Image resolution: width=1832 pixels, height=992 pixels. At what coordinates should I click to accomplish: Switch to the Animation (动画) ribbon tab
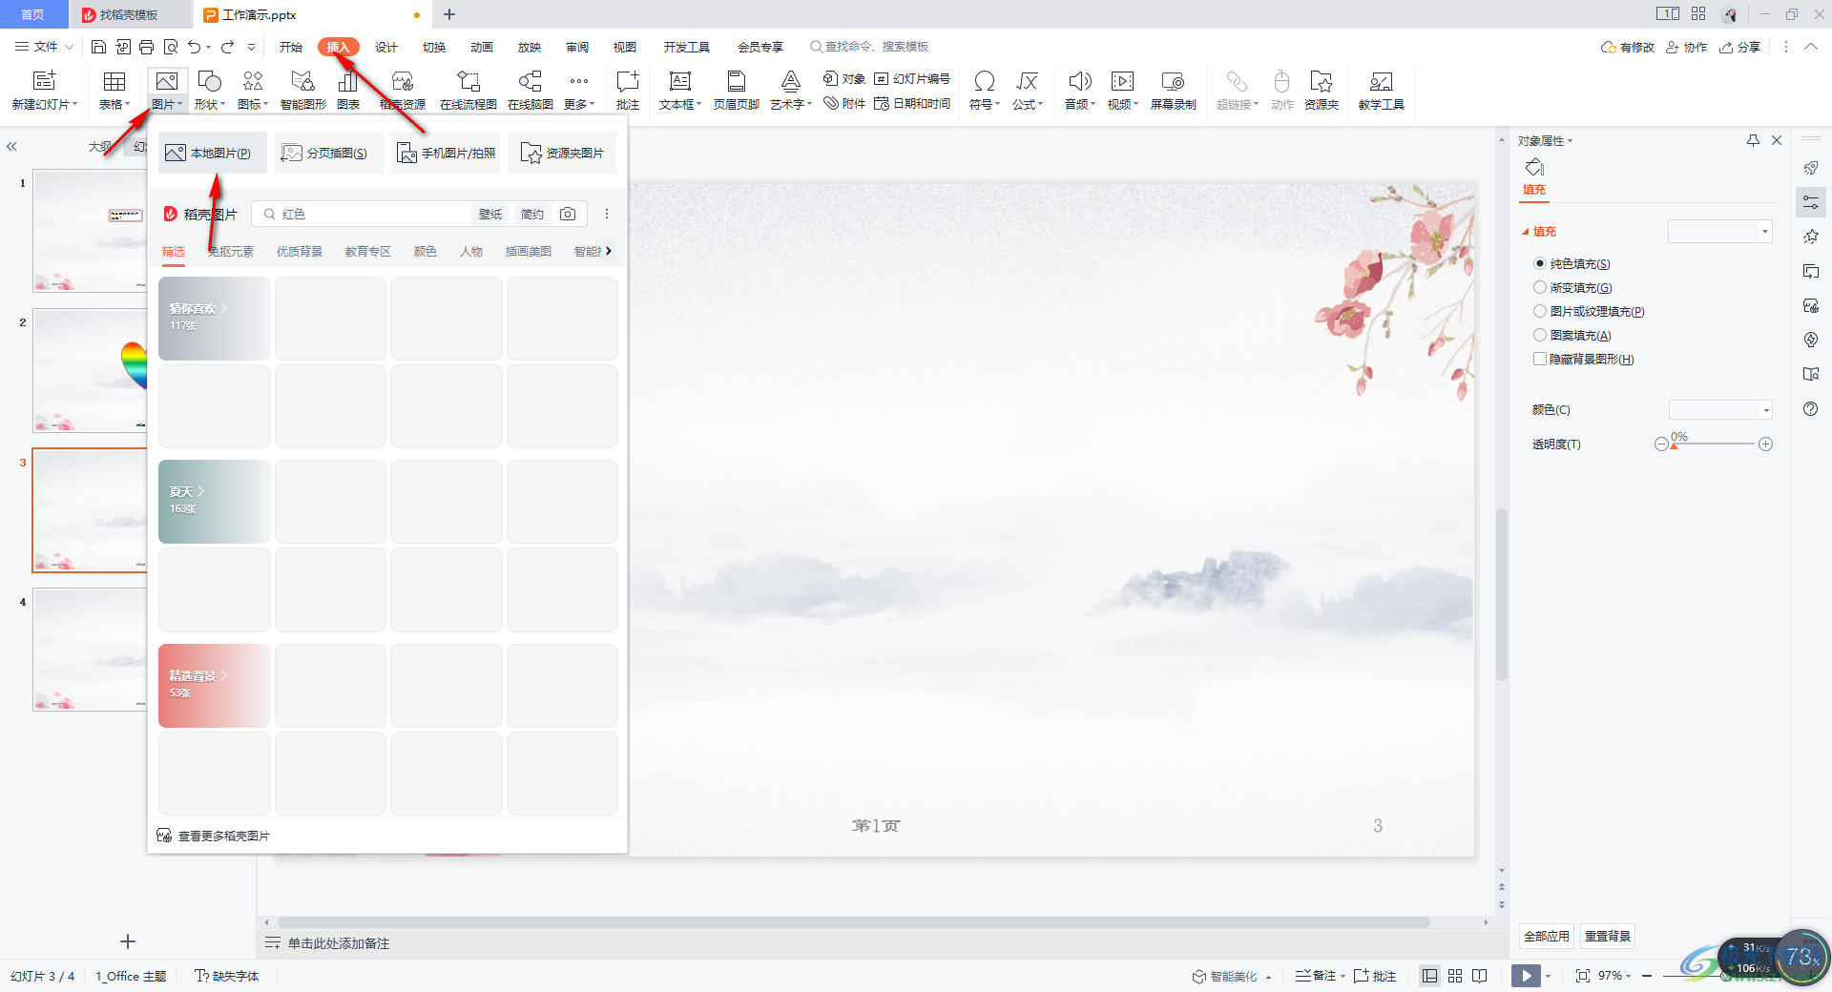pos(482,47)
